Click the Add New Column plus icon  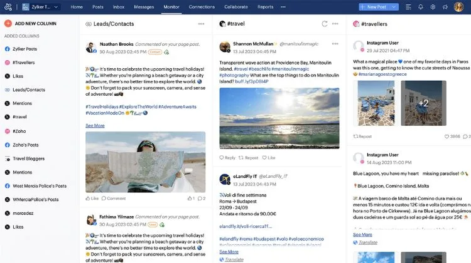pyautogui.click(x=8, y=23)
